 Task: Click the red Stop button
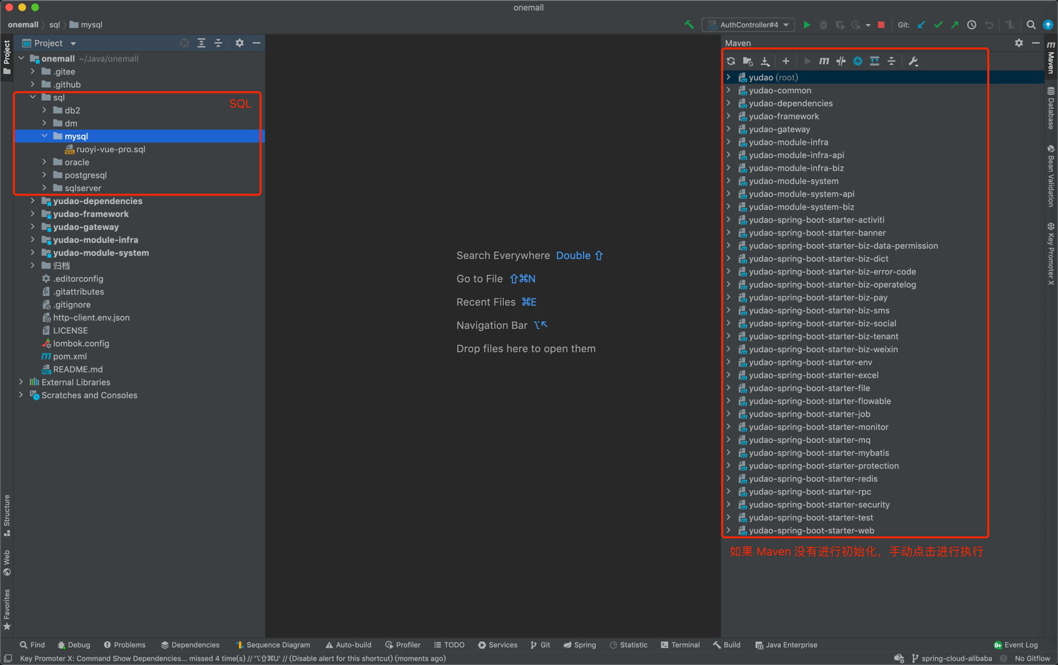[881, 25]
